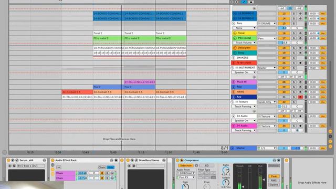The height and width of the screenshot is (189, 336).
Task: Open the None automation dropdown under Perc
Action: pos(244,28)
